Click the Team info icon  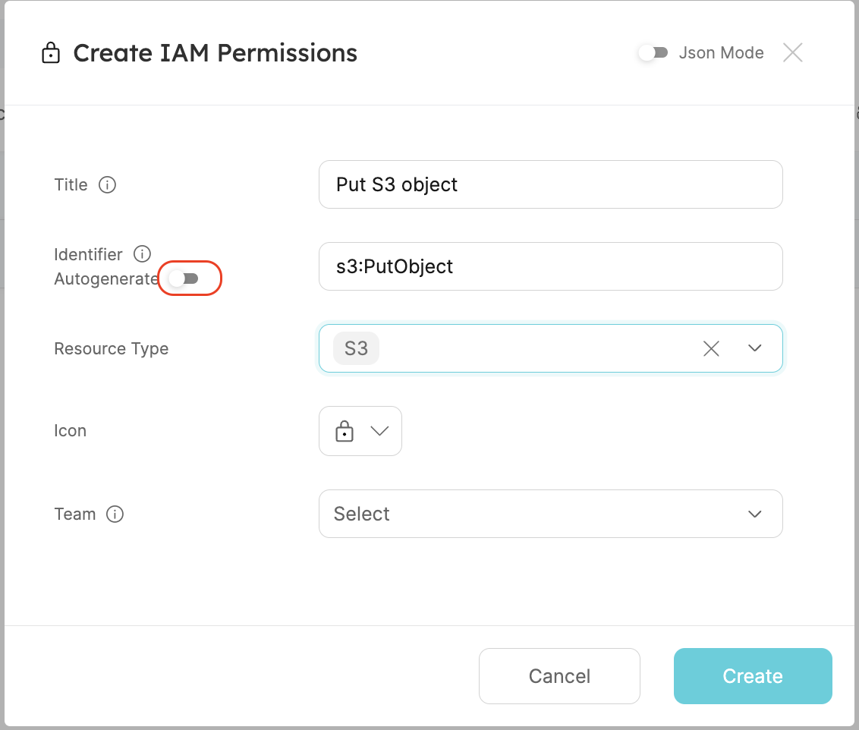coord(115,514)
